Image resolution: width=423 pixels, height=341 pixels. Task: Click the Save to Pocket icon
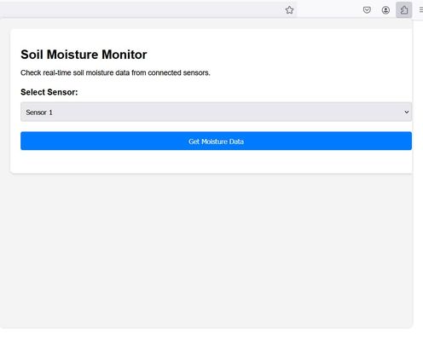click(367, 10)
